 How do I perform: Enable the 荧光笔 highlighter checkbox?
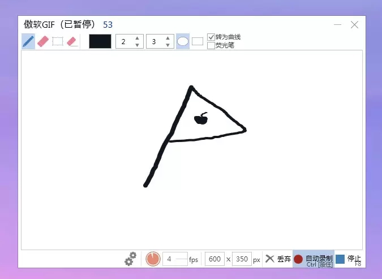pos(211,45)
